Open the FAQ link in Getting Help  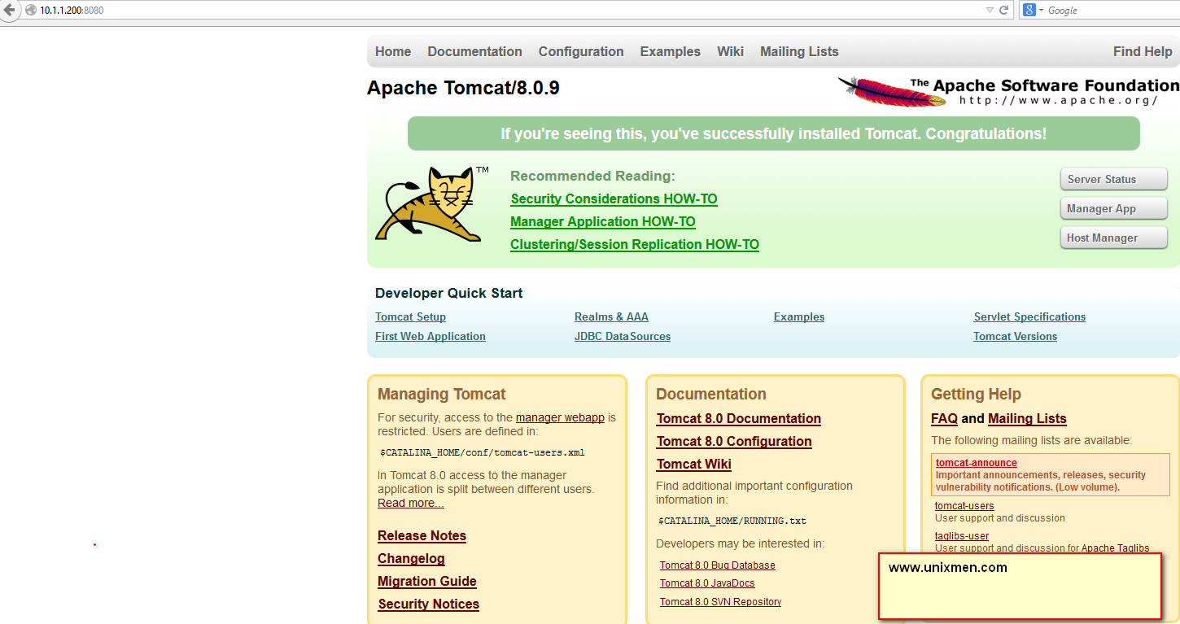pyautogui.click(x=944, y=418)
